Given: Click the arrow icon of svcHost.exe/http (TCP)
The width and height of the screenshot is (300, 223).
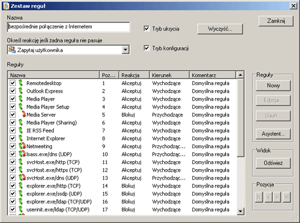Looking at the screenshot, I should pyautogui.click(x=21, y=162).
